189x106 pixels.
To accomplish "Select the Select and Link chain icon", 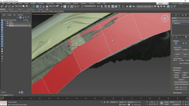I will click(x=6, y=6).
